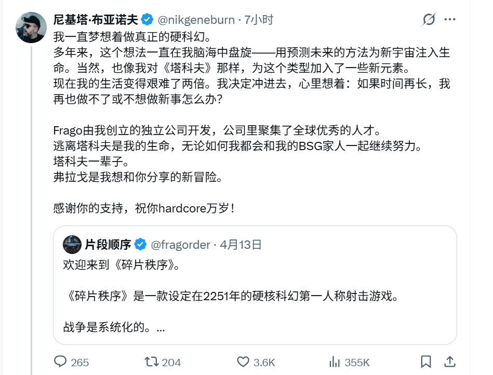Open the 尼基塔·布亚诺夫 display name link
The width and height of the screenshot is (493, 375).
(97, 20)
